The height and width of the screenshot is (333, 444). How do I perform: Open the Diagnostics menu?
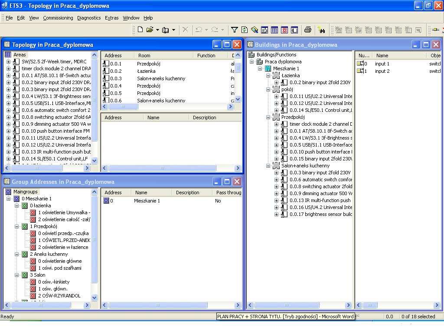pos(89,18)
